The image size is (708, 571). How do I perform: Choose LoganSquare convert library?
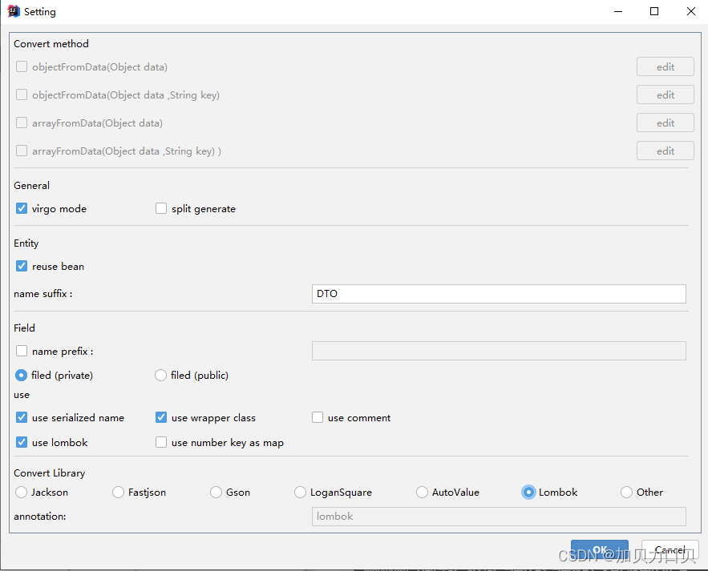click(301, 492)
